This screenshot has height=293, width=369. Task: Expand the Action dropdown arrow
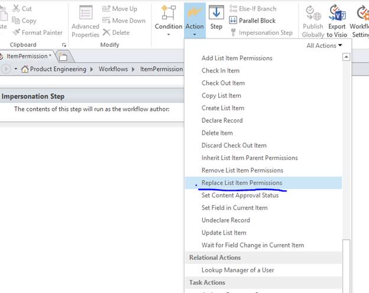pyautogui.click(x=195, y=35)
